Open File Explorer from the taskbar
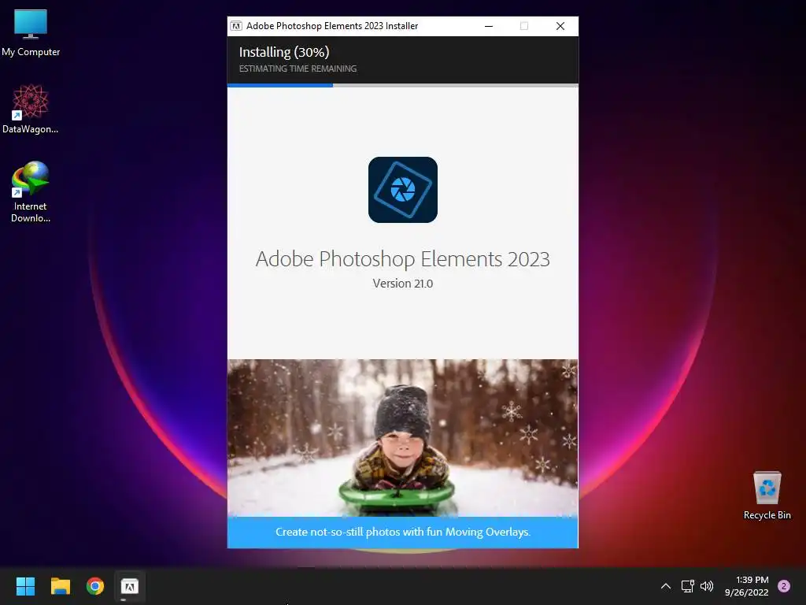 [60, 586]
